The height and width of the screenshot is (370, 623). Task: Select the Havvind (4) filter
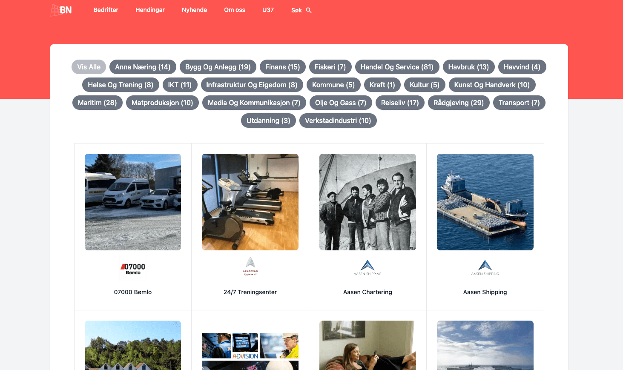[522, 67]
